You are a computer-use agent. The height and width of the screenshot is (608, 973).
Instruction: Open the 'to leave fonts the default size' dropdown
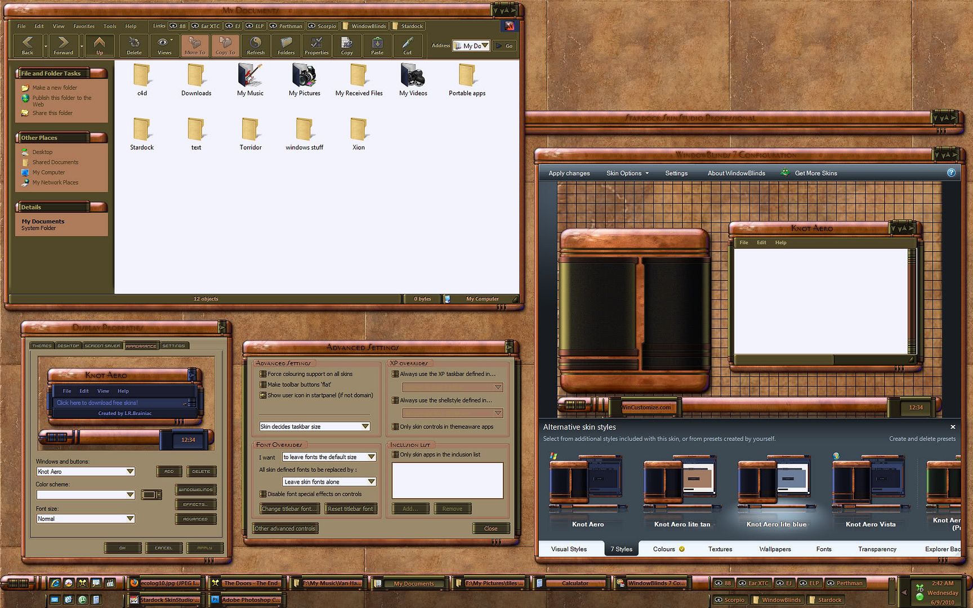point(329,457)
